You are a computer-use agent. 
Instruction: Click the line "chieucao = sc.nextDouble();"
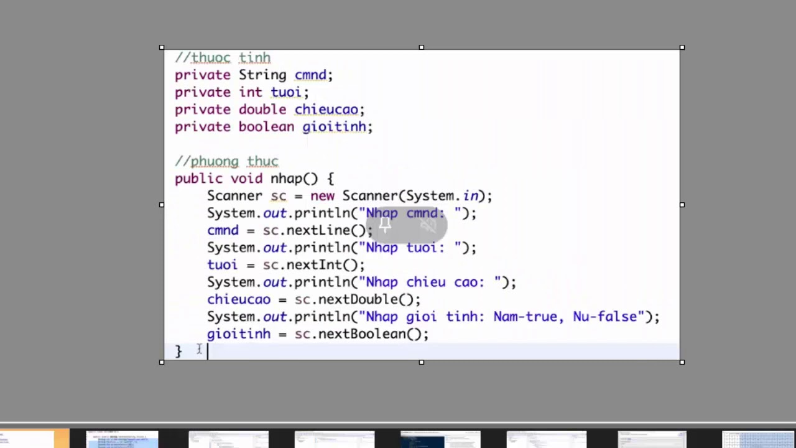[x=314, y=300]
